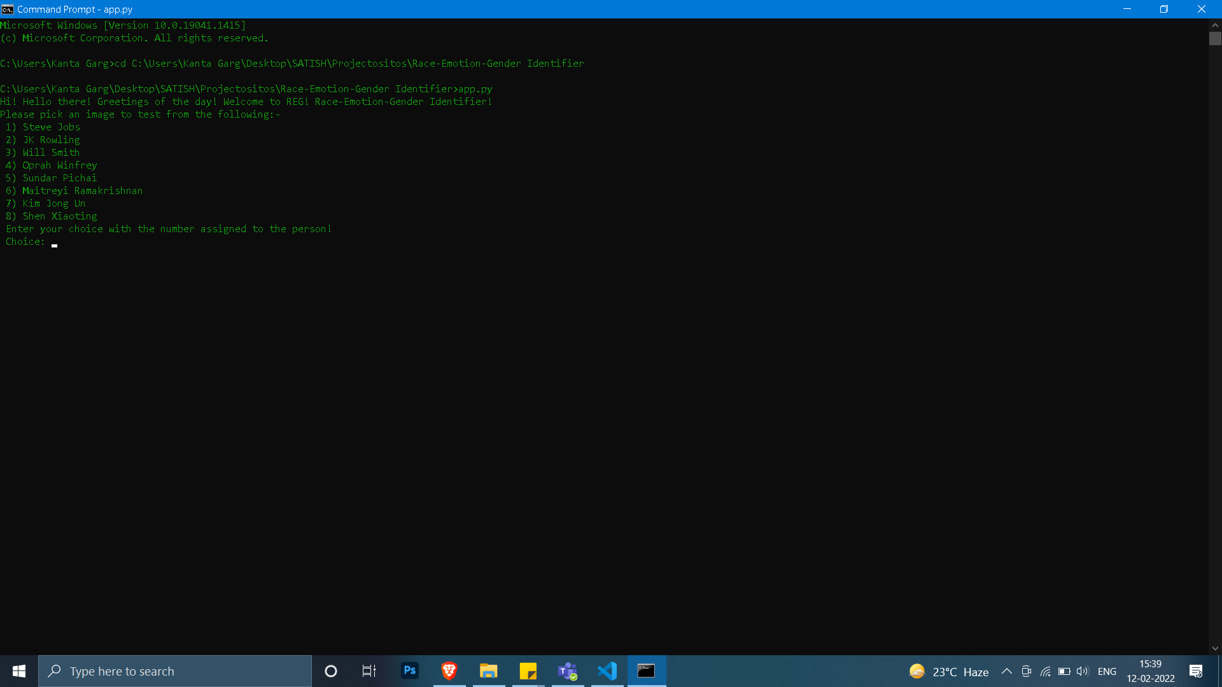Click the Command Prompt title bar icon

pyautogui.click(x=8, y=9)
